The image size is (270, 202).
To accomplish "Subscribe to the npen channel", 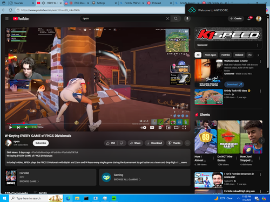I will tap(40, 143).
